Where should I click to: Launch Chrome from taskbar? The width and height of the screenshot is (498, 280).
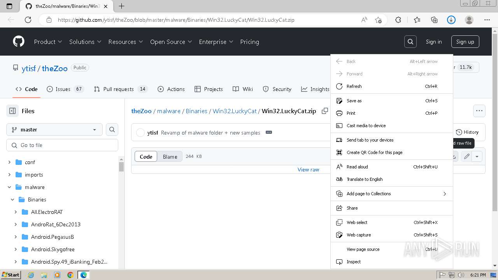click(70, 275)
